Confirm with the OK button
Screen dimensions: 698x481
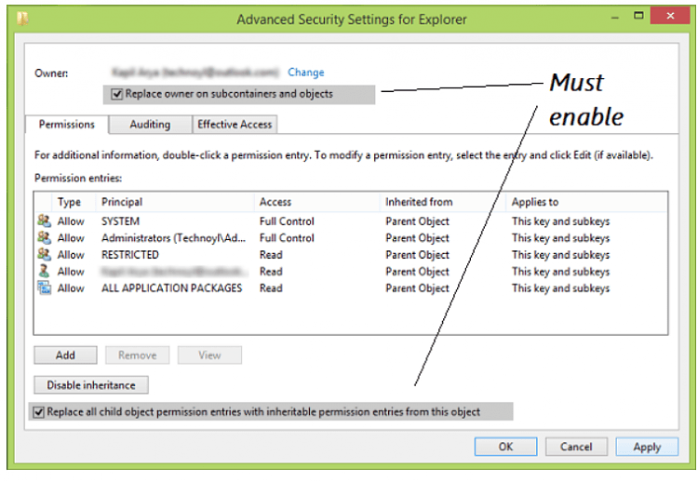505,447
